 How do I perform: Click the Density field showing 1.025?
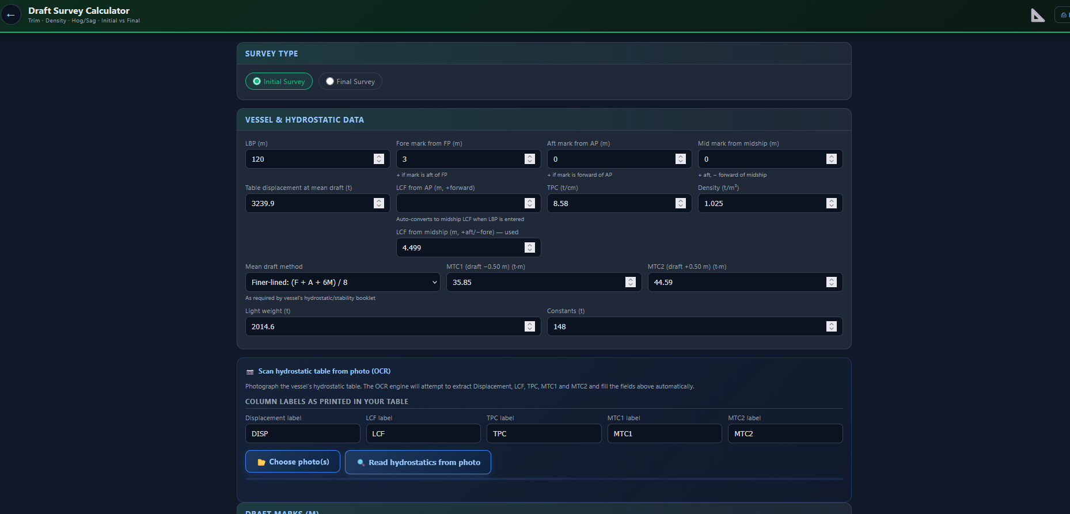(x=770, y=203)
